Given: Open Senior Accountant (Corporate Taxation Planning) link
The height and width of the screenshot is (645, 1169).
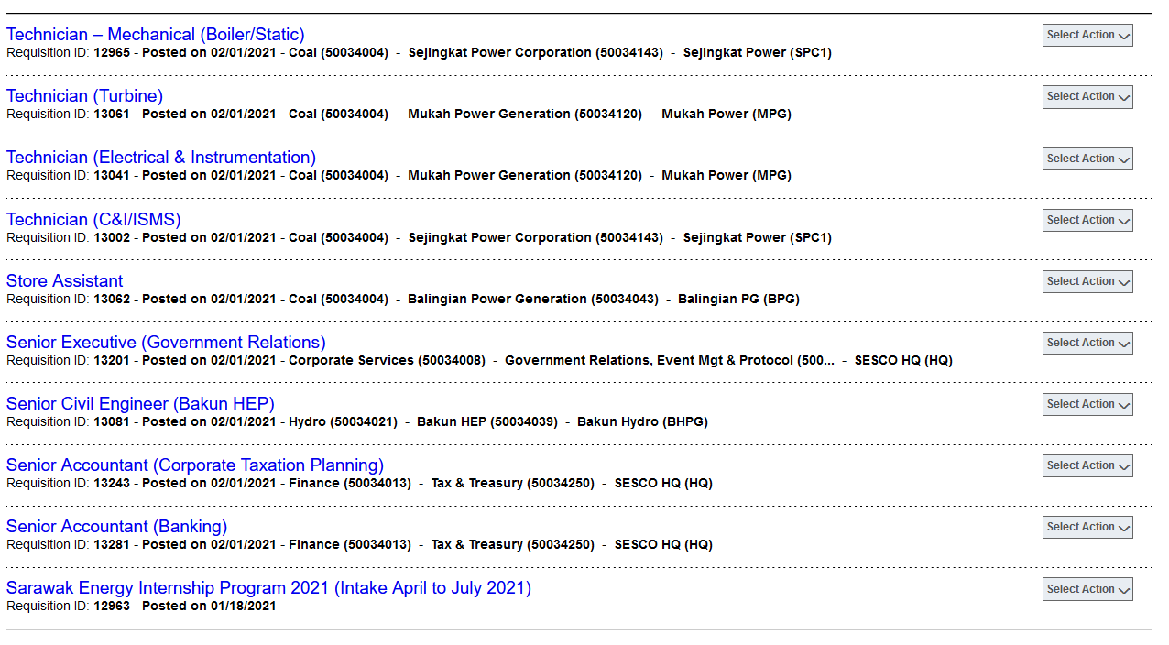Looking at the screenshot, I should pyautogui.click(x=195, y=465).
